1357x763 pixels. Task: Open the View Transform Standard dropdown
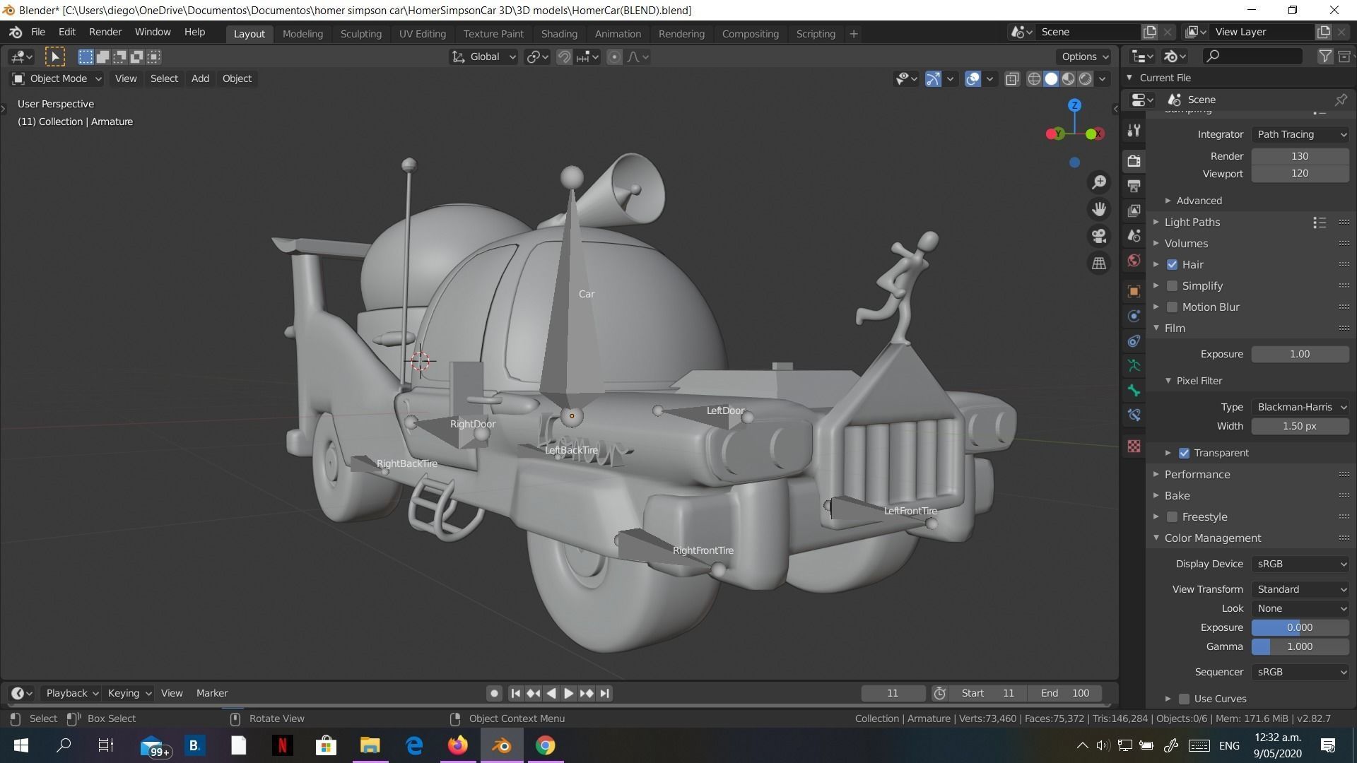(1300, 589)
